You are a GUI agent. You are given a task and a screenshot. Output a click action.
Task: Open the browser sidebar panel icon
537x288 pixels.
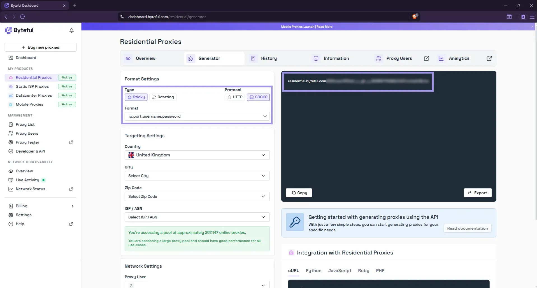pos(509,17)
